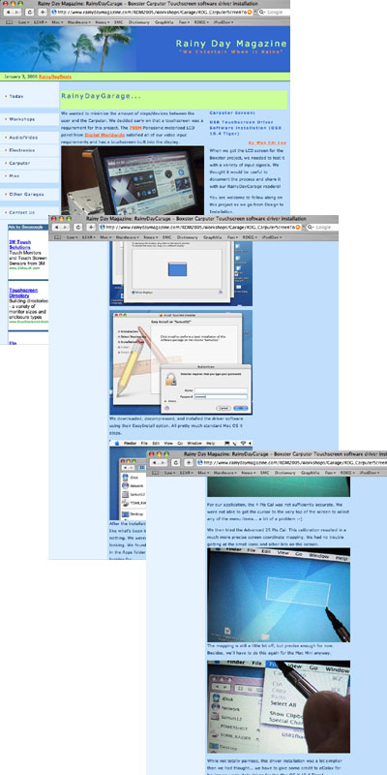
Task: Open the Dictionary bookmark in the top window
Action: tap(138, 22)
